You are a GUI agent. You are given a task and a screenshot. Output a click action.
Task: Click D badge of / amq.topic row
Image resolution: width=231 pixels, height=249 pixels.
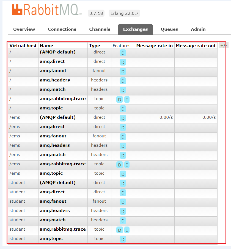click(123, 109)
